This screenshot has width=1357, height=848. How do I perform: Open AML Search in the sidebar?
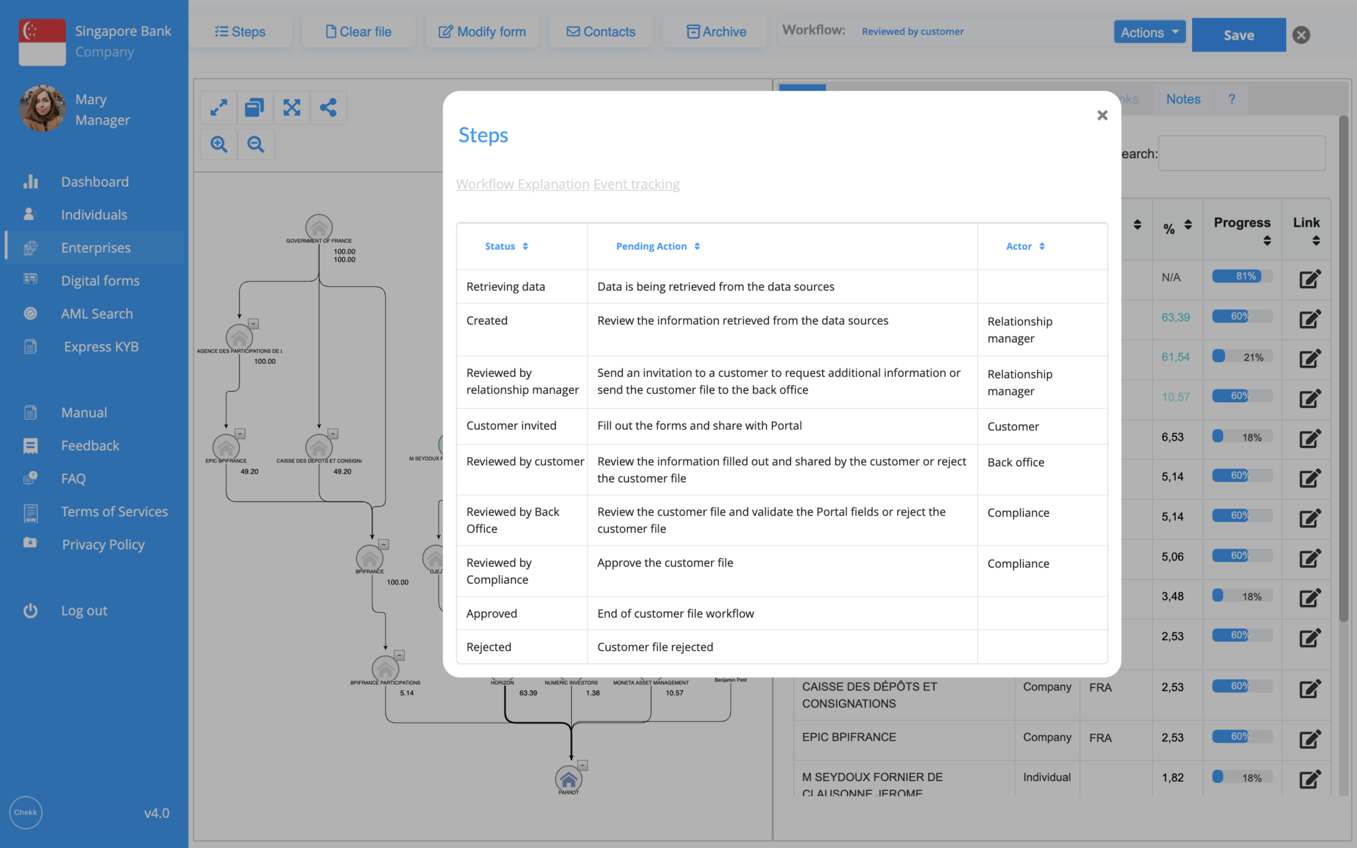[x=97, y=314]
